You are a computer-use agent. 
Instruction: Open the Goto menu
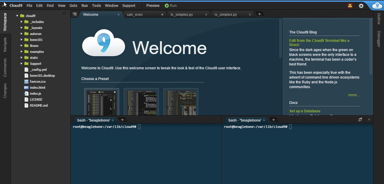[73, 6]
